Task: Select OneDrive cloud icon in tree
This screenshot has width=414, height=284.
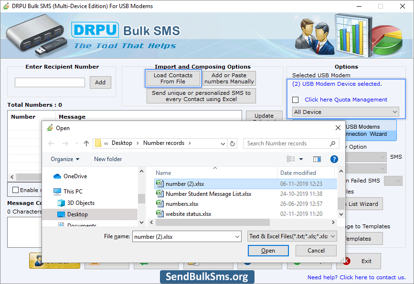Action: [57, 176]
